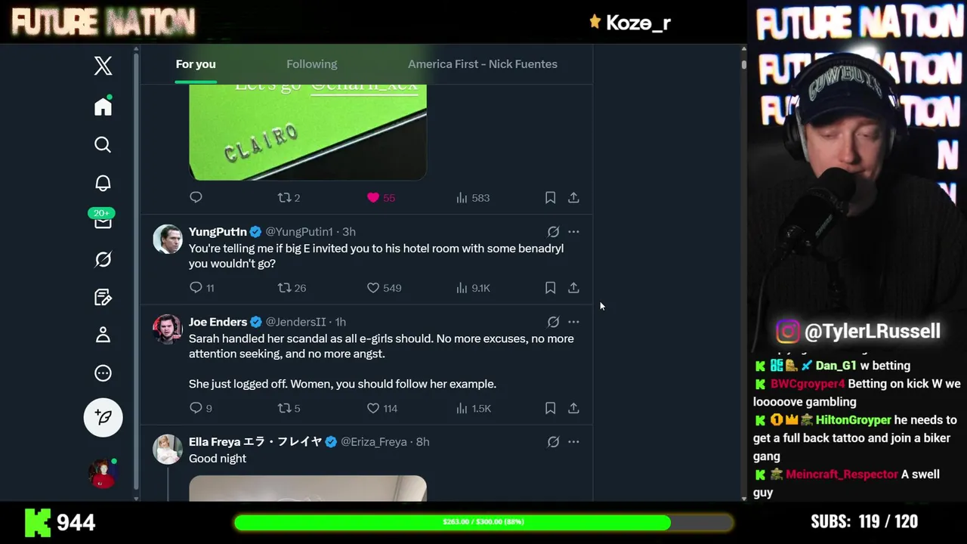Bookmark the YungPut1n post

point(550,288)
